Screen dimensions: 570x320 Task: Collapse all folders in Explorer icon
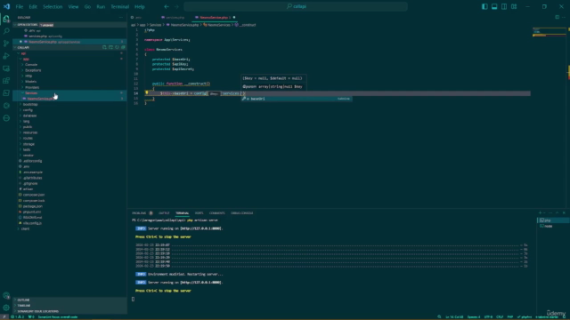coord(123,47)
